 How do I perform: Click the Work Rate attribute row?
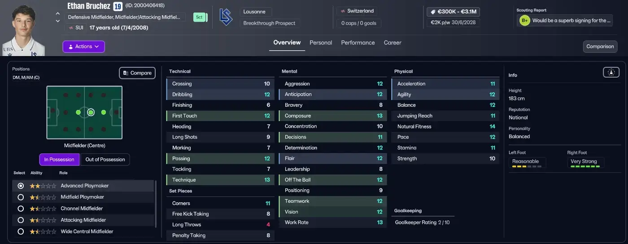click(333, 222)
